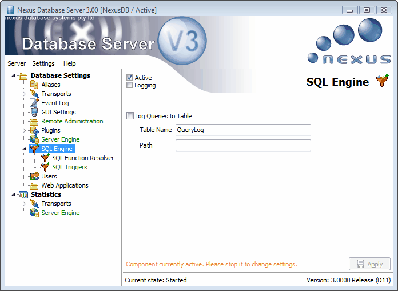Click the Users people icon
Screen dimensions: 398x291
click(x=34, y=176)
